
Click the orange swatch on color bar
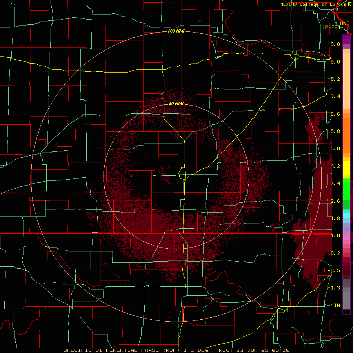coord(346,135)
